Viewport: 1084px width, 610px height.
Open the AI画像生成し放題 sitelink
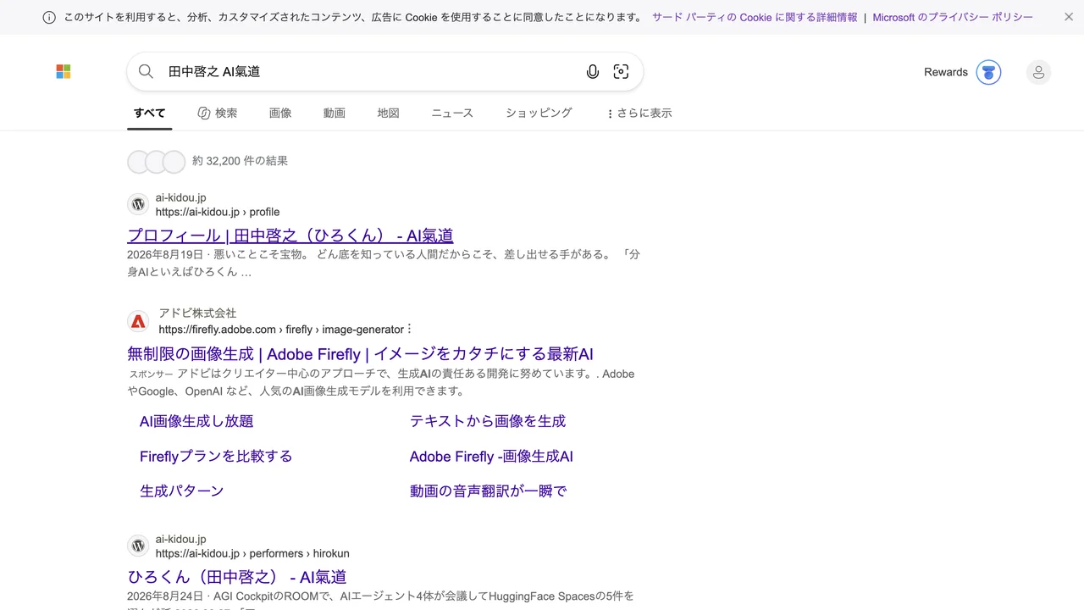point(196,421)
